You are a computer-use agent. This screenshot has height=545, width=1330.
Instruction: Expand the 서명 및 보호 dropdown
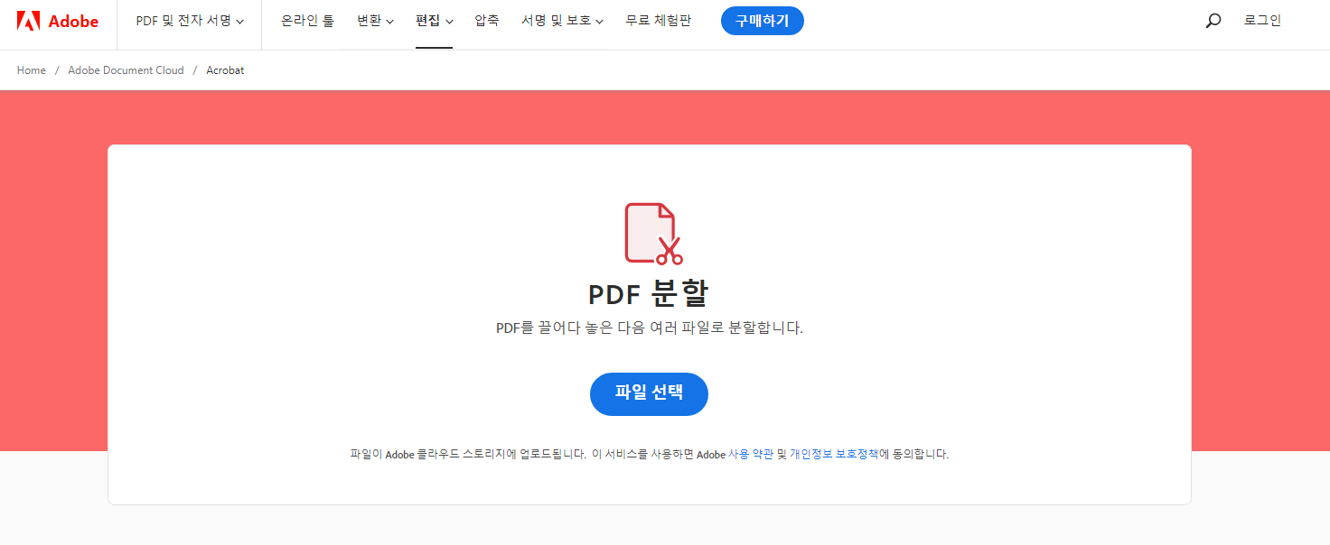(x=561, y=20)
